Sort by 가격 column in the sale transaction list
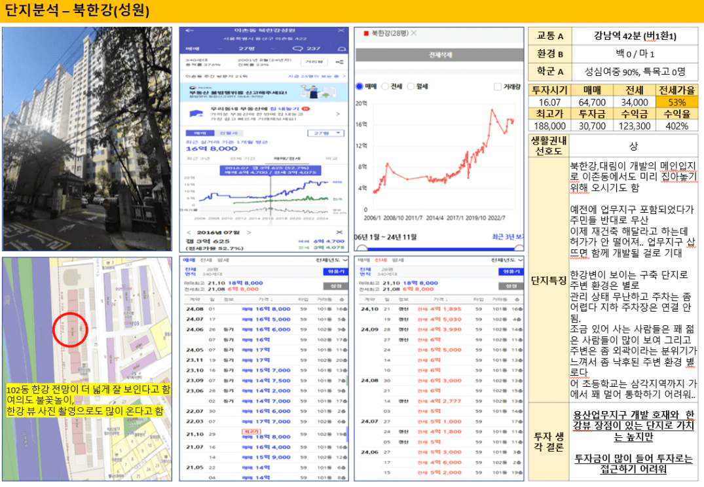 tap(266, 299)
